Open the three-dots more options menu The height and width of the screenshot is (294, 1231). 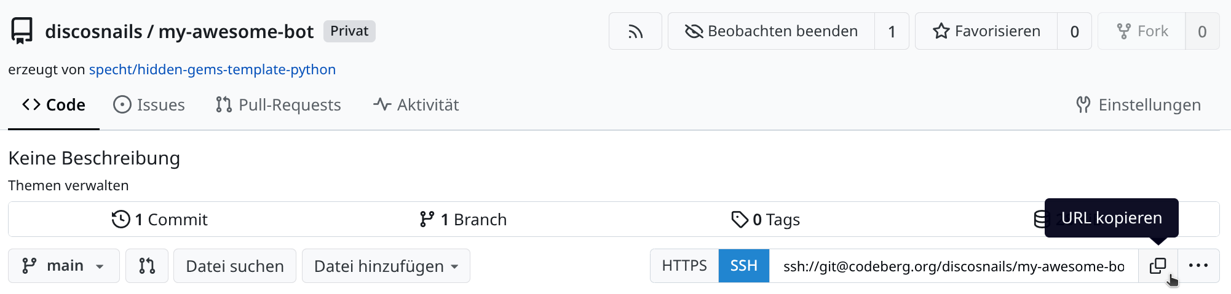coord(1198,266)
